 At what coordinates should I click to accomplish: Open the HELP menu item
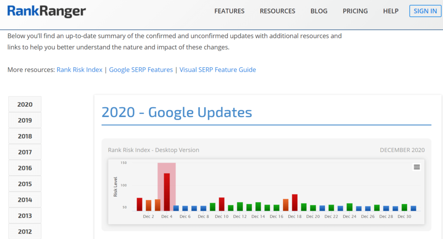point(391,11)
